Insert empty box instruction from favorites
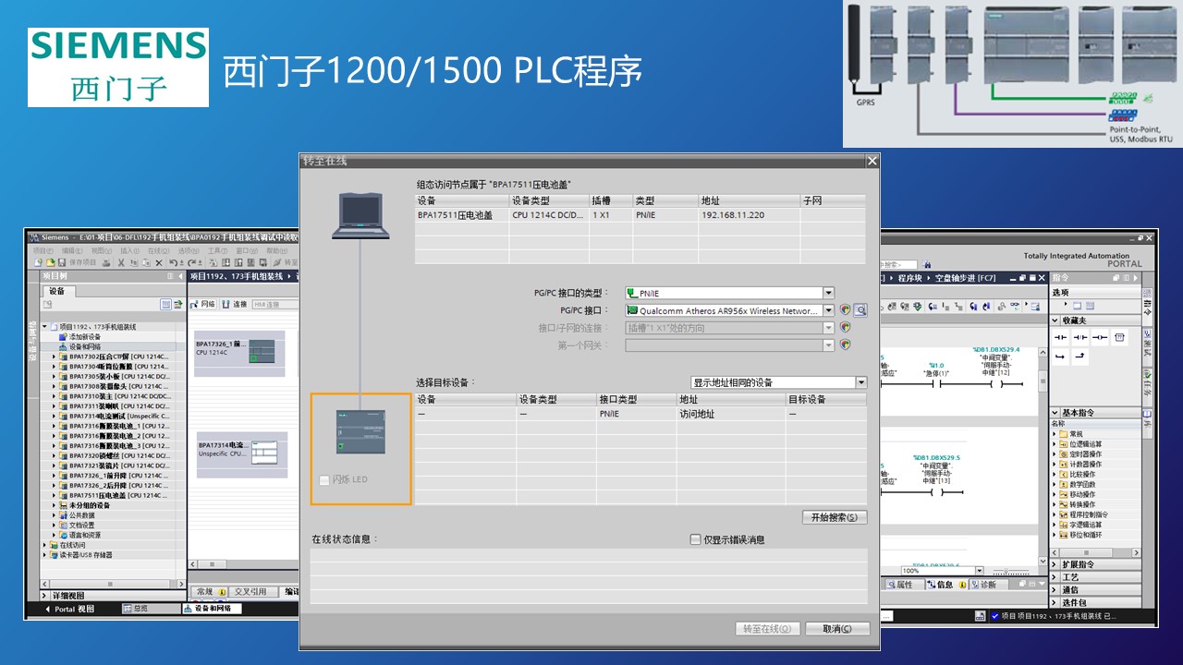 point(1120,338)
